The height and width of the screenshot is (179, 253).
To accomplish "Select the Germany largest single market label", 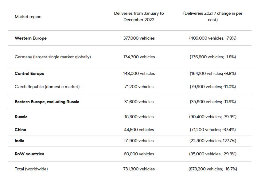I will [53, 57].
